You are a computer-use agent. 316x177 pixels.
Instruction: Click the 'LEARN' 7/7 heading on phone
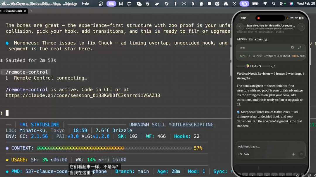[x=256, y=66]
